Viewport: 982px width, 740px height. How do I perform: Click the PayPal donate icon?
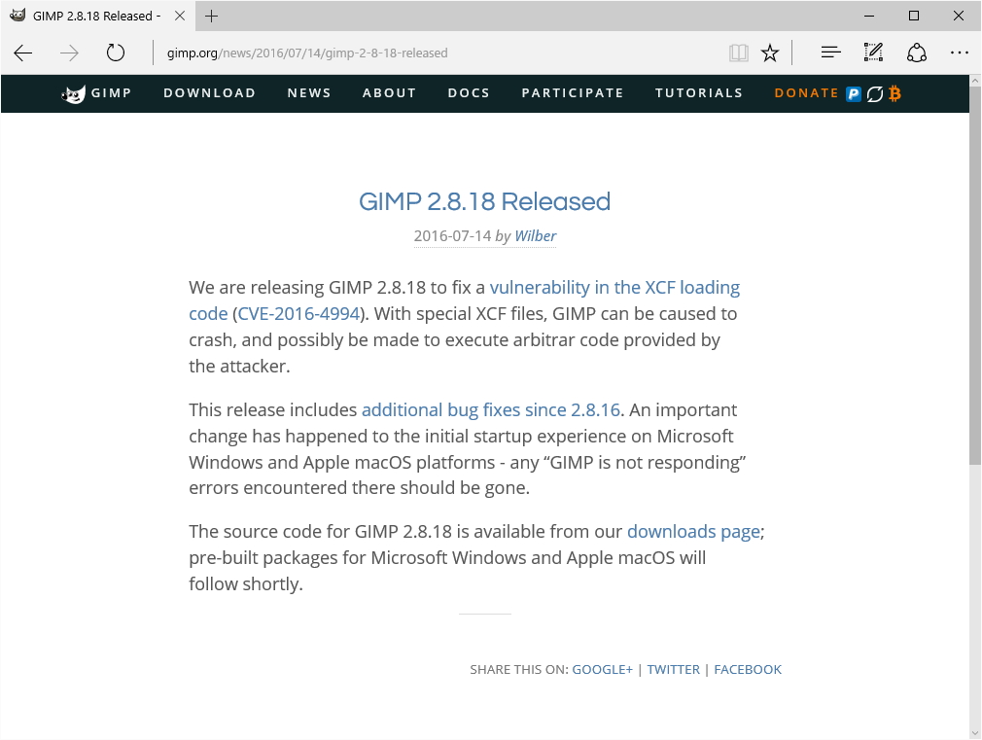pyautogui.click(x=854, y=93)
